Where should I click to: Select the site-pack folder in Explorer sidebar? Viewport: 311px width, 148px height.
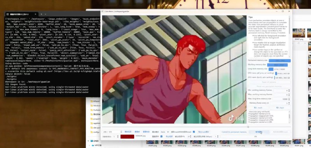coord(95,128)
